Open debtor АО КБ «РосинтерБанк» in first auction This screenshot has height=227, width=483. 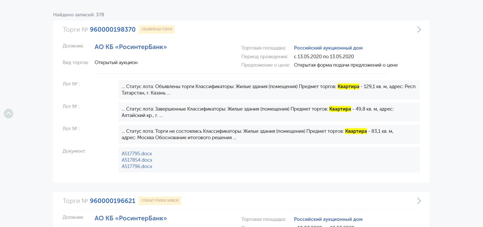pyautogui.click(x=131, y=47)
